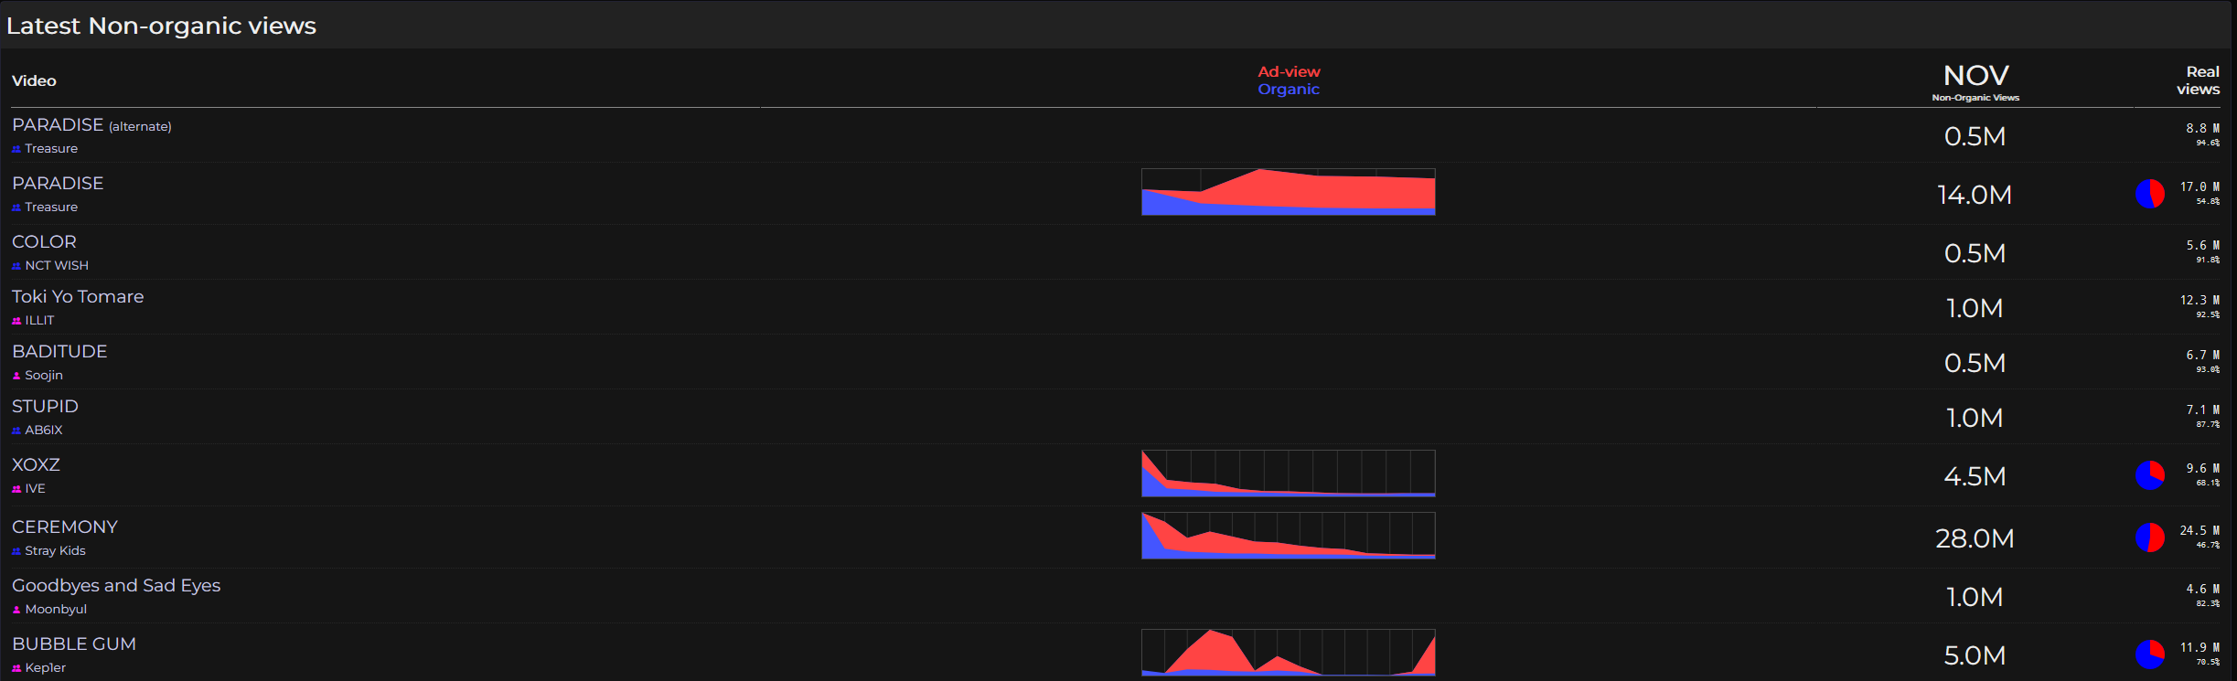Open the Toki Yo Tomare video
The height and width of the screenshot is (681, 2237).
[78, 297]
